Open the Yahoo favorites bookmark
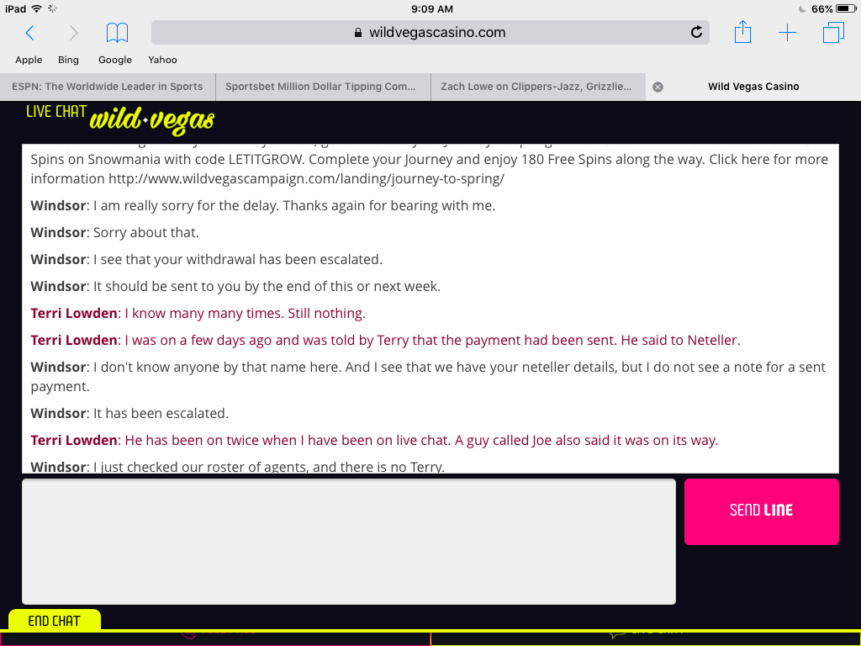861x646 pixels. 162,60
